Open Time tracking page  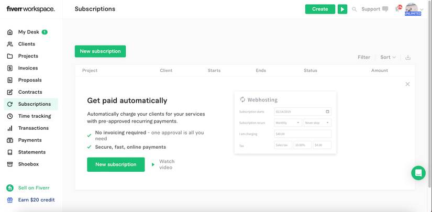(x=35, y=116)
